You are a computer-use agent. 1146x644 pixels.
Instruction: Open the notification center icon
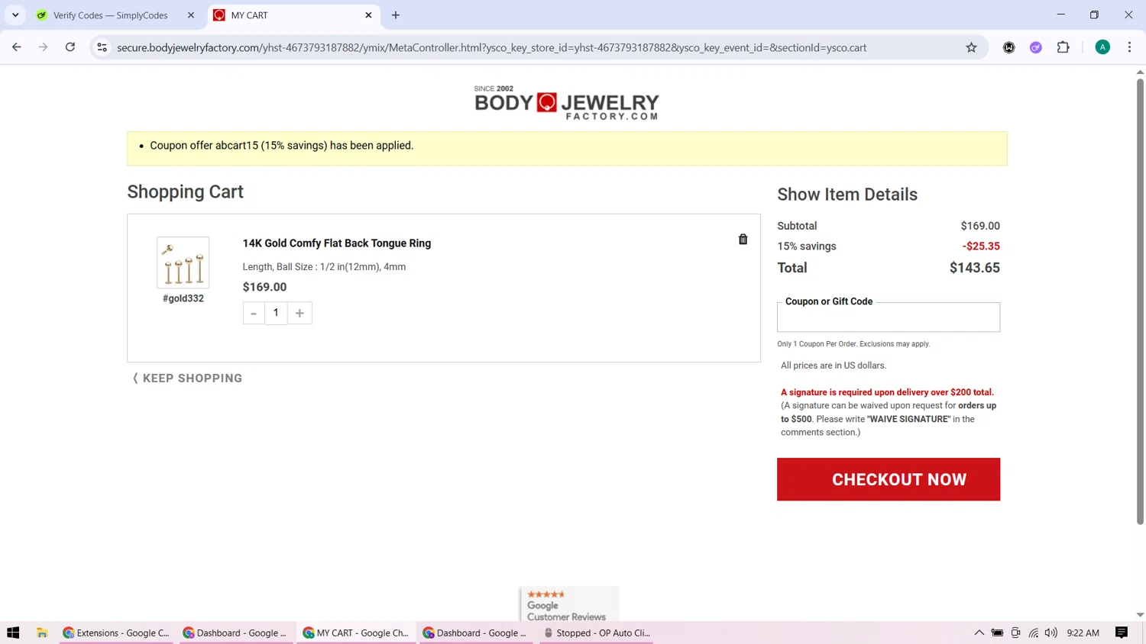tap(1122, 633)
